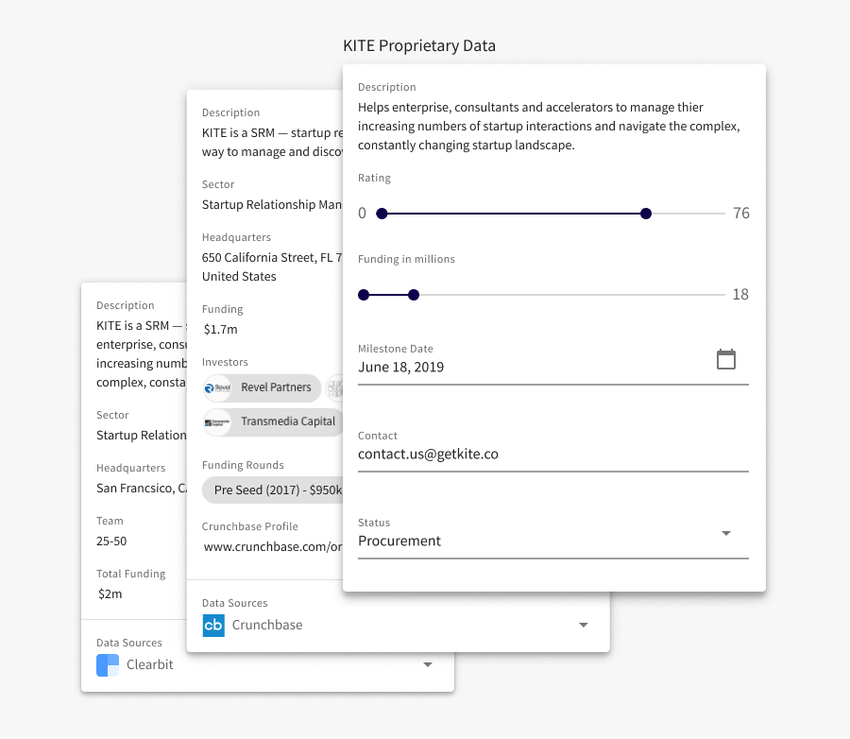The height and width of the screenshot is (739, 850).
Task: Click the Helps enterprise description text
Action: (x=549, y=126)
